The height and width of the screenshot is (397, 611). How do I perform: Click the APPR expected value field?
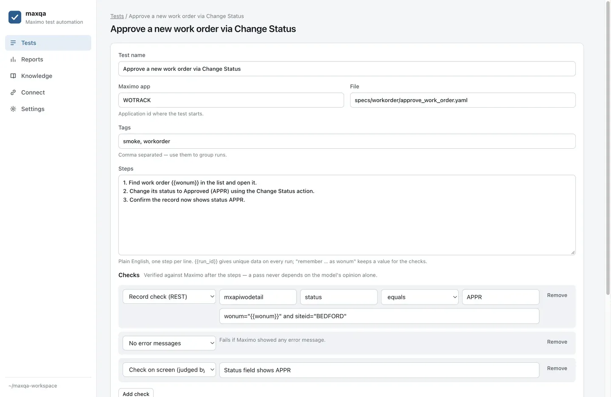(501, 297)
